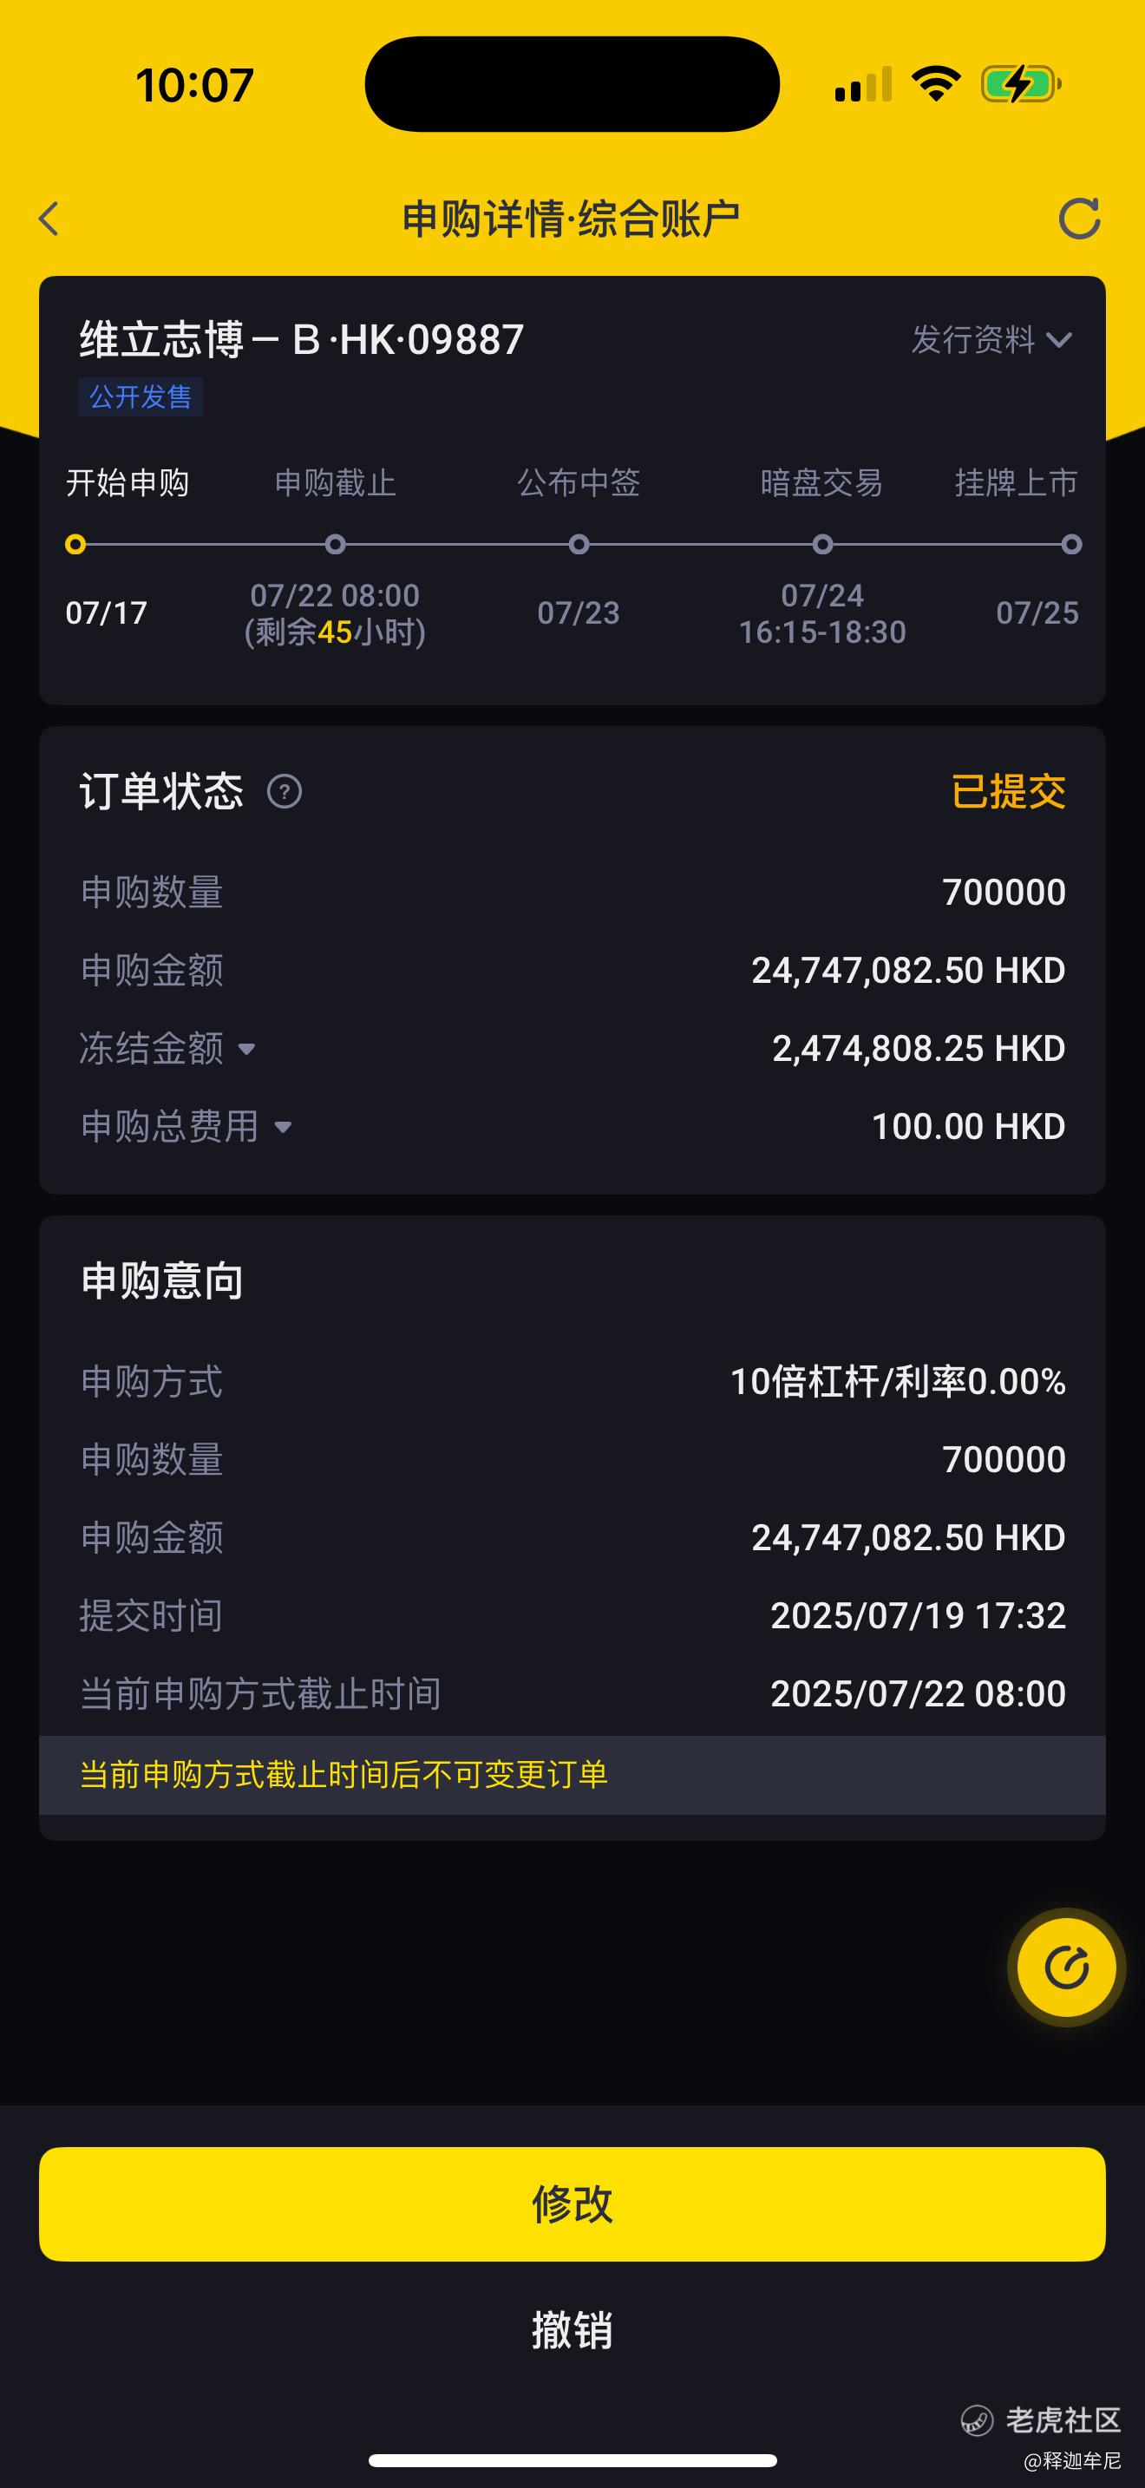Tap the 公开发售 tag
The image size is (1145, 2488).
point(140,397)
